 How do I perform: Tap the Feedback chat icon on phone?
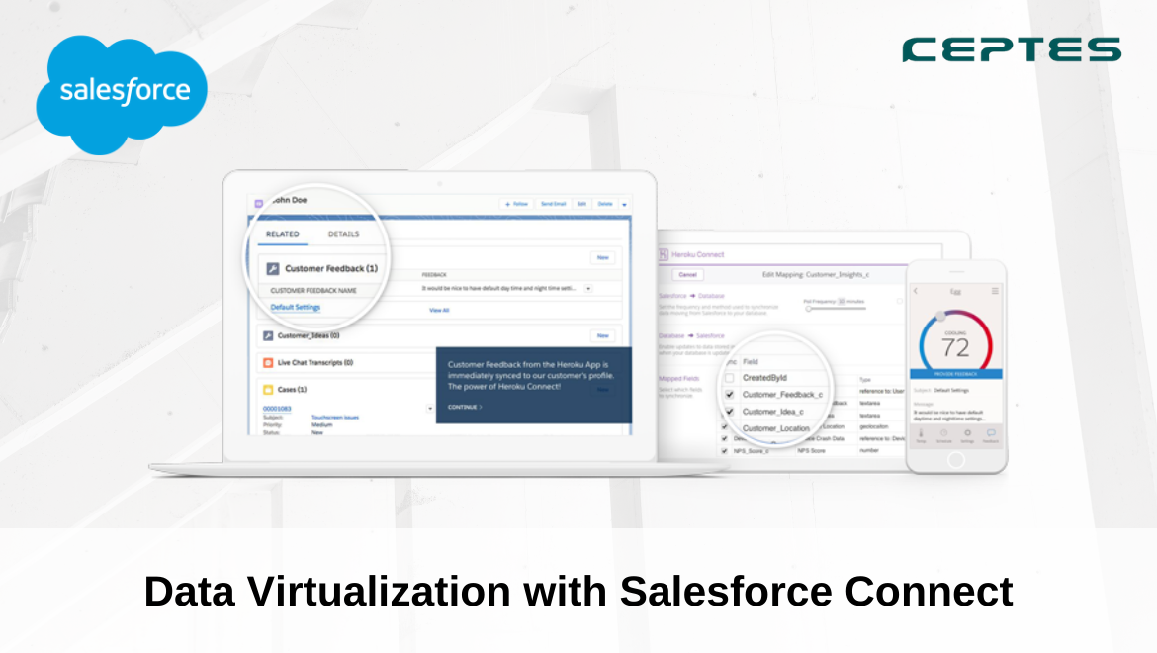coord(991,434)
